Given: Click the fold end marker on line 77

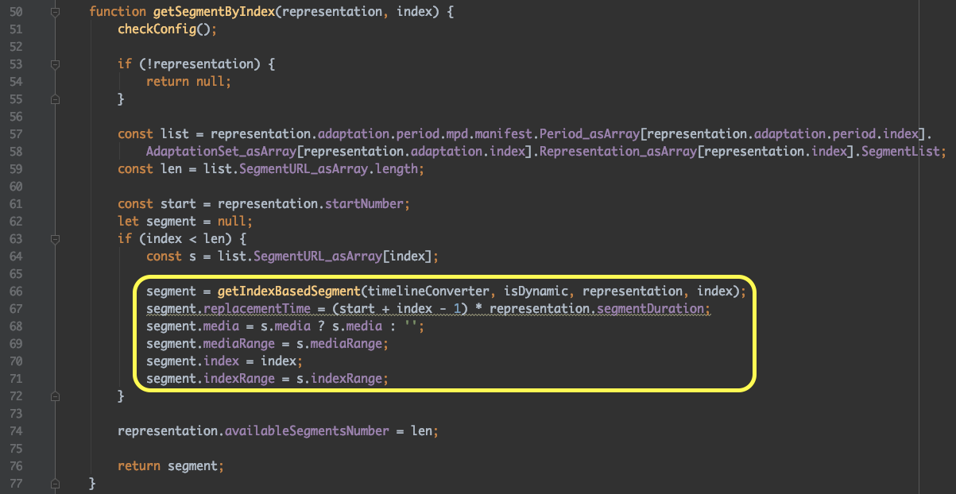Looking at the screenshot, I should (55, 484).
